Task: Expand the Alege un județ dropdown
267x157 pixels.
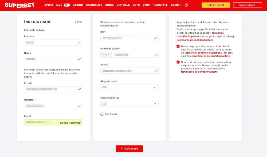Action: [129, 87]
